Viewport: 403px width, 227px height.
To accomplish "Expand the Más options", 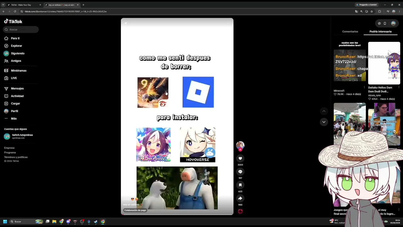I will pyautogui.click(x=14, y=119).
